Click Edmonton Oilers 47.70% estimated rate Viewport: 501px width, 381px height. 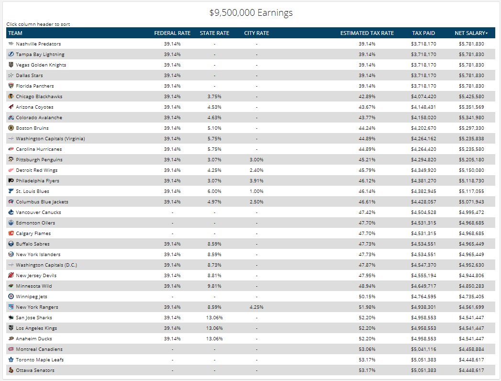(367, 223)
